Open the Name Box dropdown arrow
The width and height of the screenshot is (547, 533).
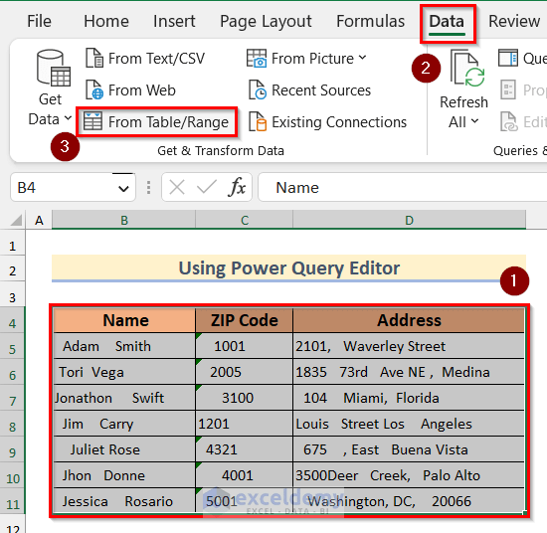[123, 189]
